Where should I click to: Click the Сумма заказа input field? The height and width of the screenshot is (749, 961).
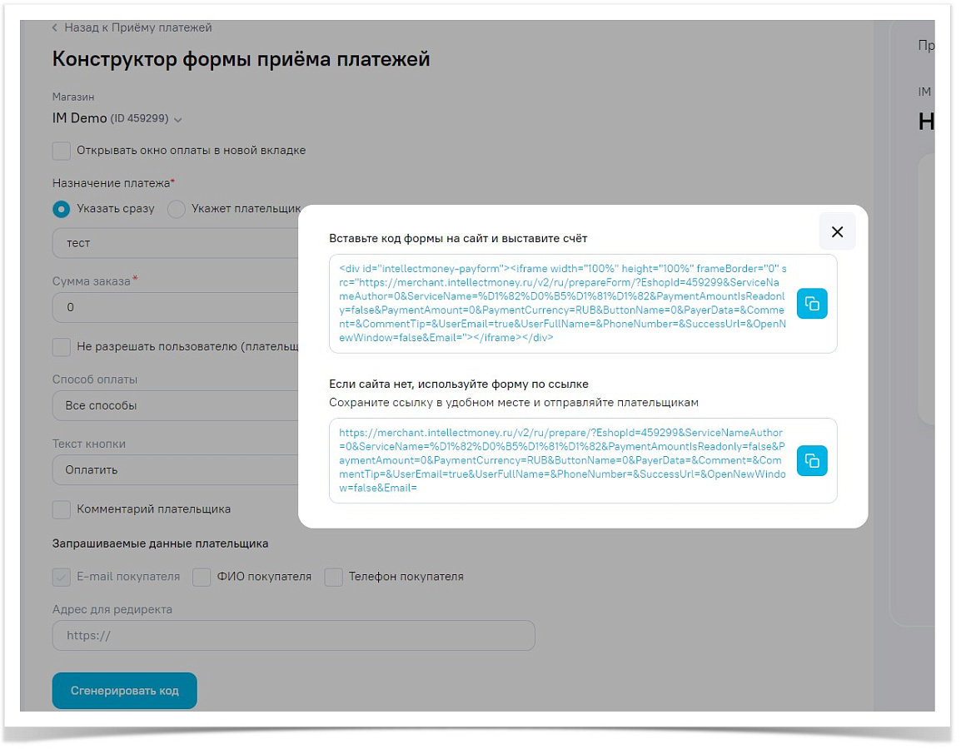coord(175,307)
